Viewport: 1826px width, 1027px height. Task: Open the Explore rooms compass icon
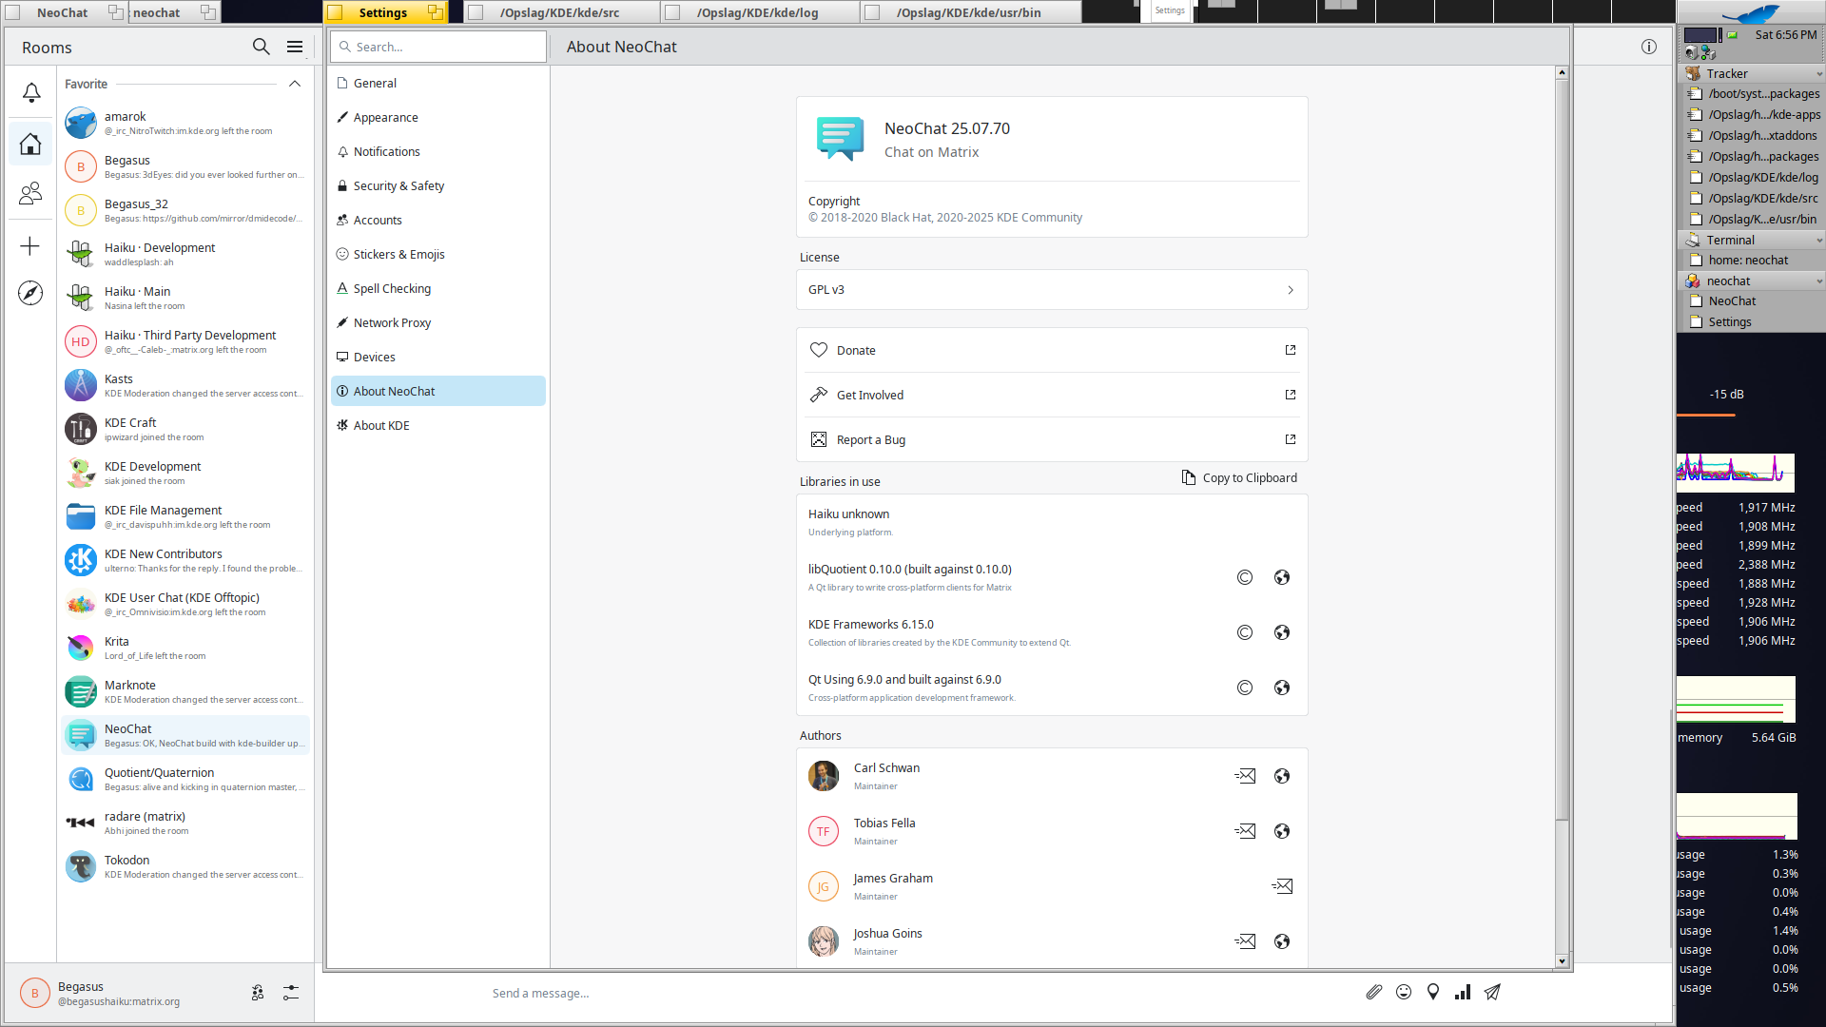tap(30, 293)
